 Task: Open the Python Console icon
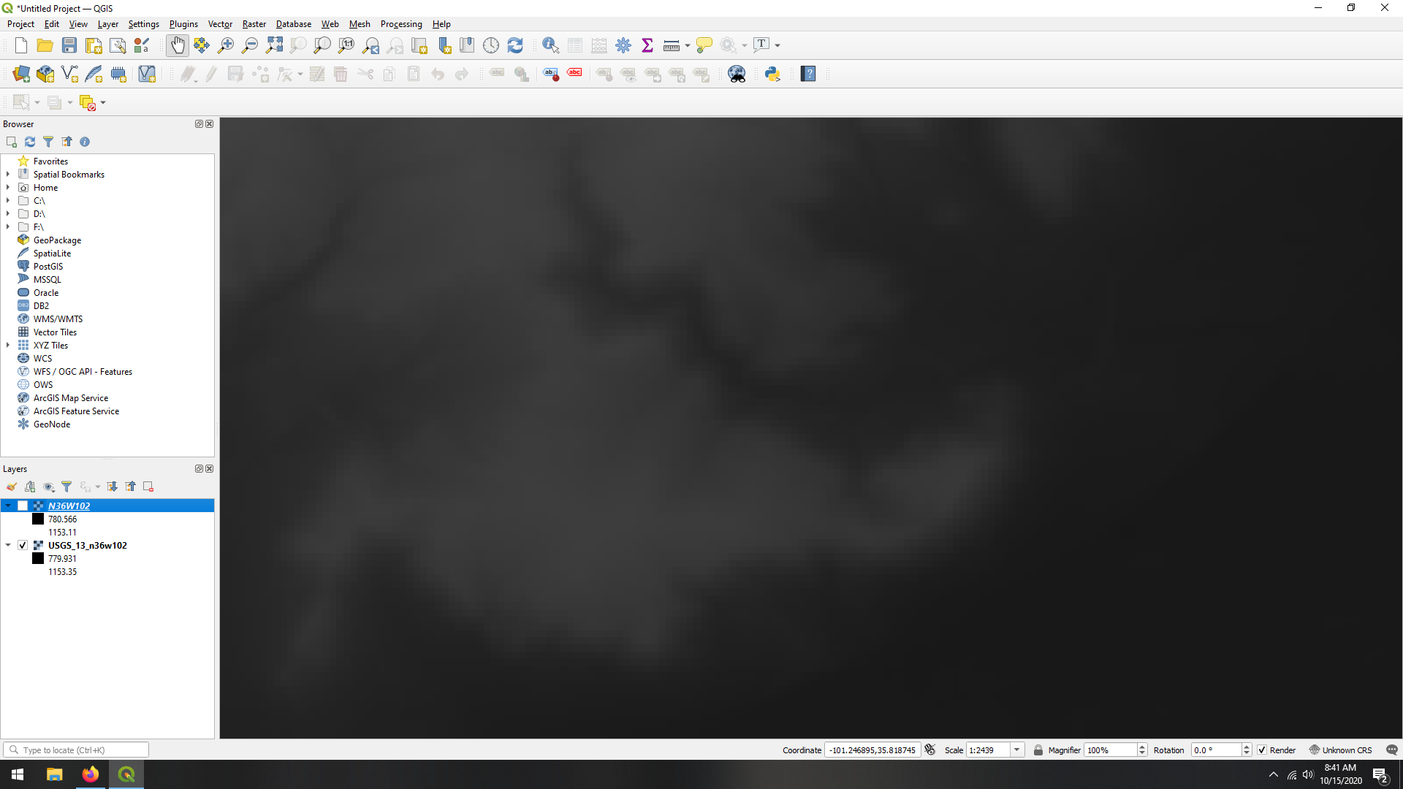(772, 74)
